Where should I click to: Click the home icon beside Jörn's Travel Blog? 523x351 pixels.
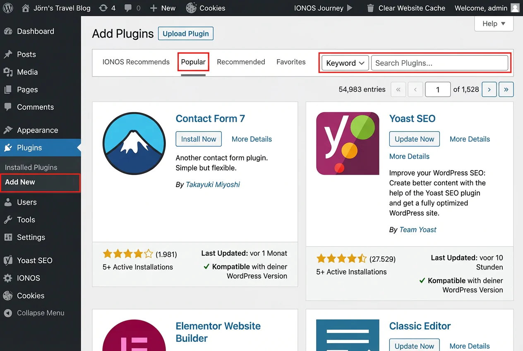(x=26, y=8)
